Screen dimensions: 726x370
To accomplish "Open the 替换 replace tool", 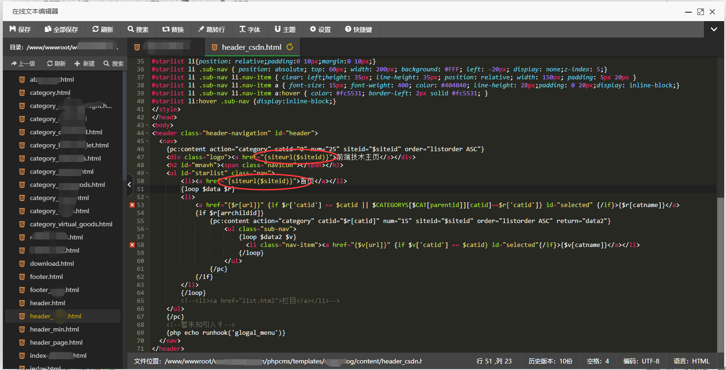I will 173,29.
